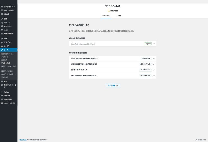The width and height of the screenshot is (208, 142).
Task: Open Import (インポート) under Tools submenu
Action: pos(5,56)
